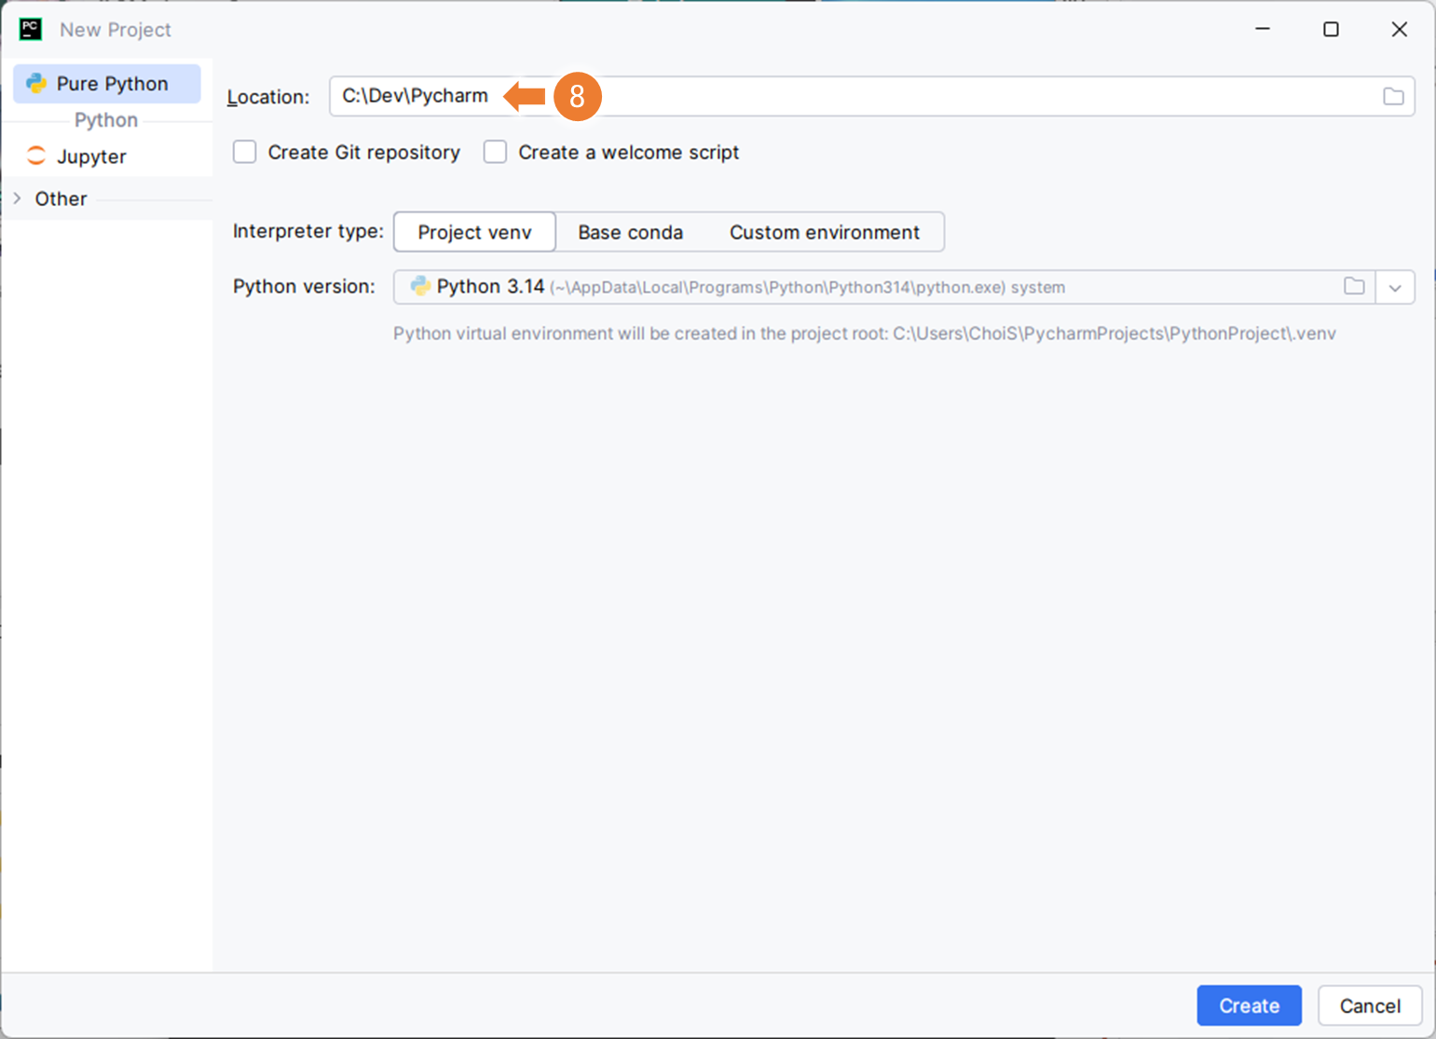Click the Python icon beside Pure Python

point(36,83)
